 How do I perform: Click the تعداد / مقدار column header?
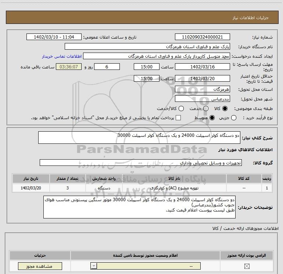68,179
